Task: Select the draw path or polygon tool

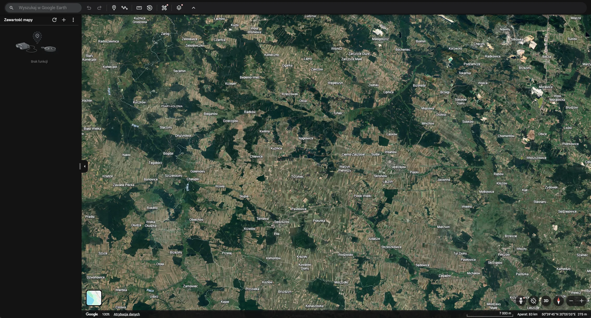Action: [x=125, y=8]
